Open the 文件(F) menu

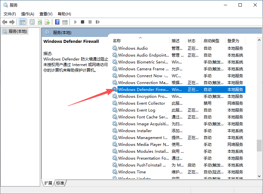click(10, 14)
